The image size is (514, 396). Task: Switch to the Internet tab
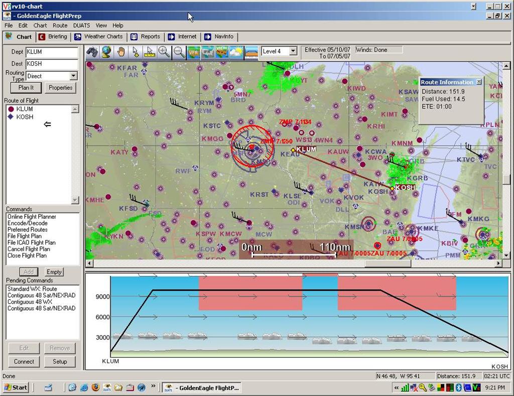(x=182, y=37)
